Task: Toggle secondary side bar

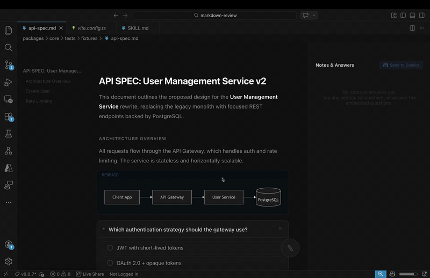Action: (422, 16)
